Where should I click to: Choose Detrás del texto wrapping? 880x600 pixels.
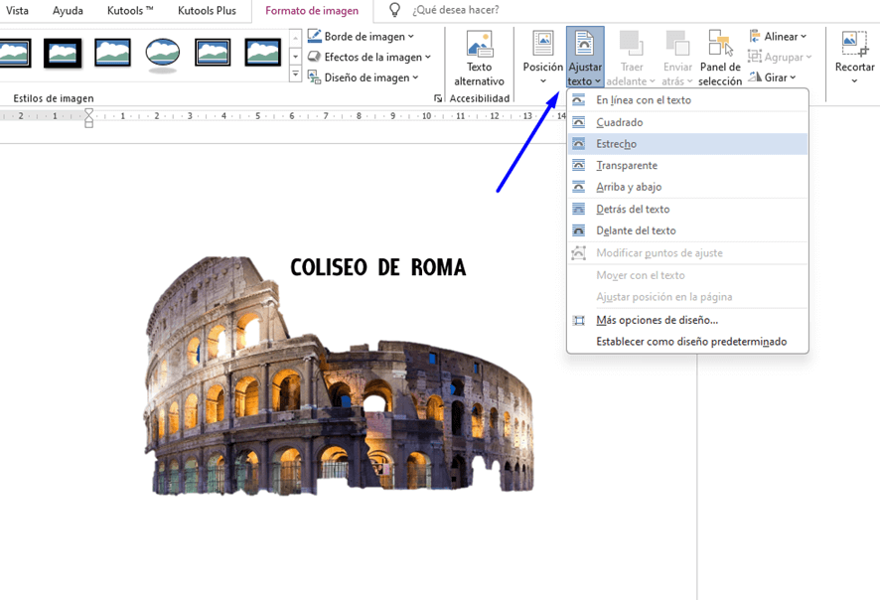click(x=633, y=210)
